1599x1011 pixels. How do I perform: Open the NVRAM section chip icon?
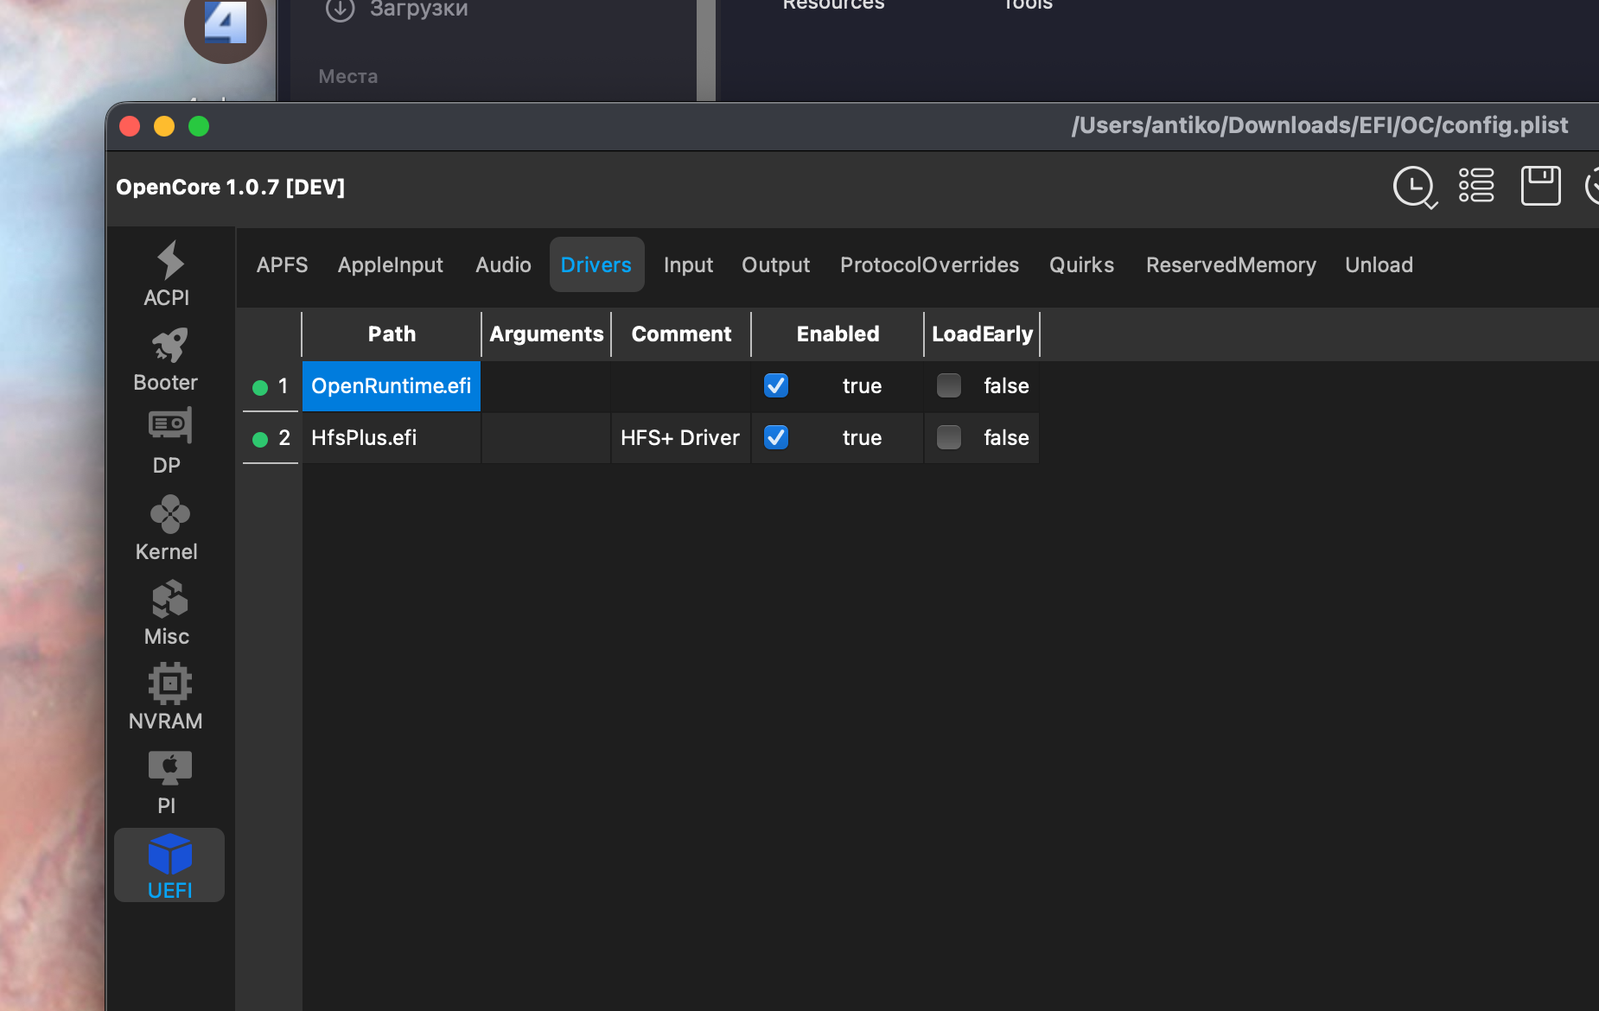tap(169, 684)
